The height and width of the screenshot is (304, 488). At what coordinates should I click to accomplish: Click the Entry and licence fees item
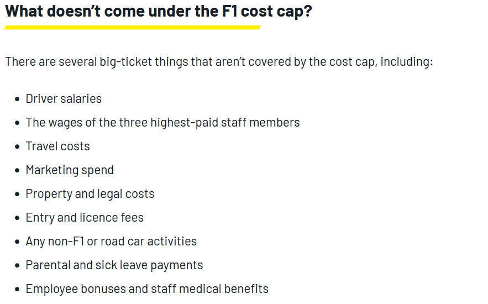click(85, 218)
